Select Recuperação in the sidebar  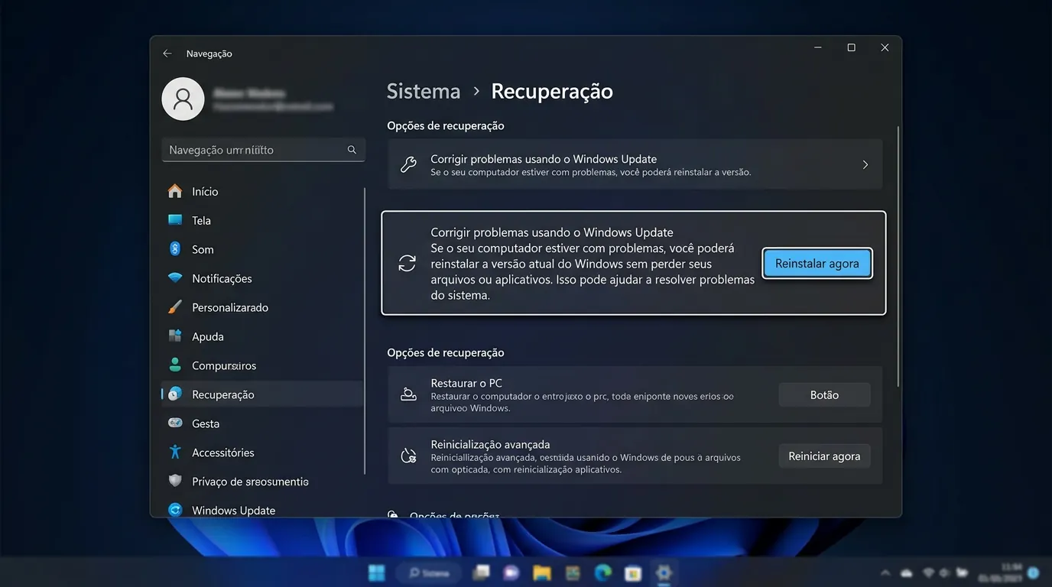tap(262, 394)
